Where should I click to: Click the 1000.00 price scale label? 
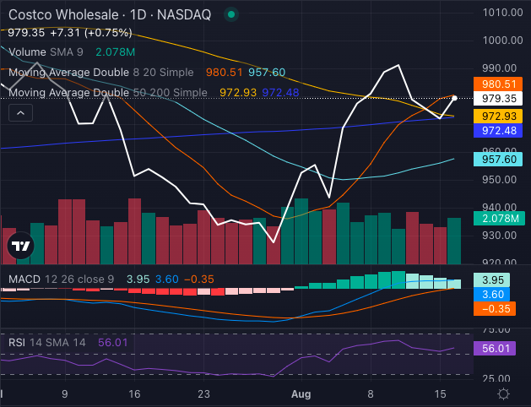click(x=502, y=41)
